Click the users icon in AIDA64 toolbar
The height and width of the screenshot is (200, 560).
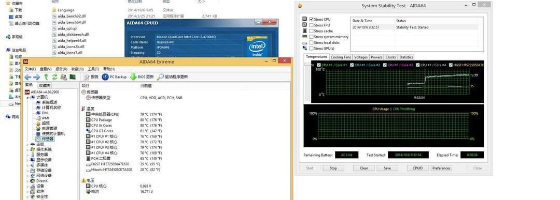[64, 77]
